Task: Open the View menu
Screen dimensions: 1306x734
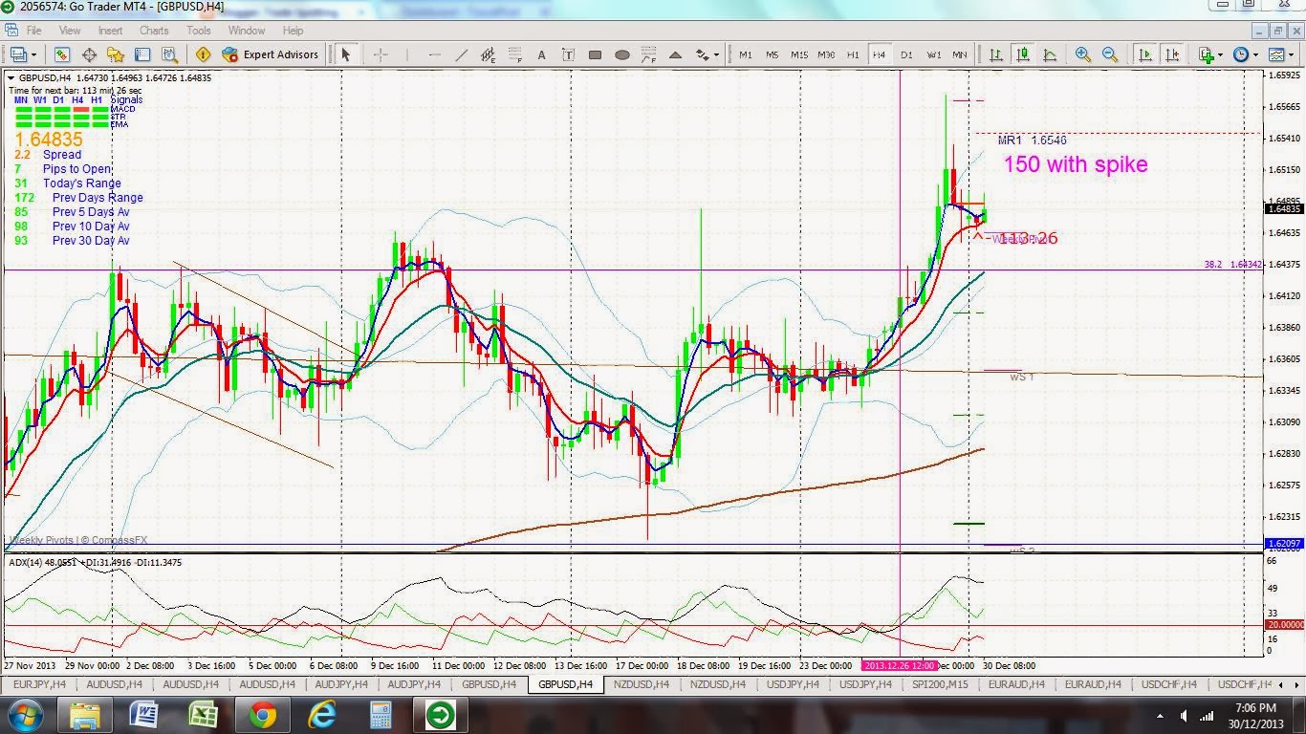Action: (70, 31)
